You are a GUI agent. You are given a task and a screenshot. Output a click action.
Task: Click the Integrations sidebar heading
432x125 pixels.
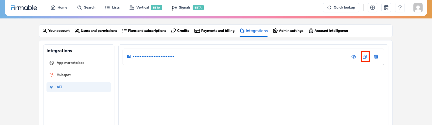click(x=59, y=51)
